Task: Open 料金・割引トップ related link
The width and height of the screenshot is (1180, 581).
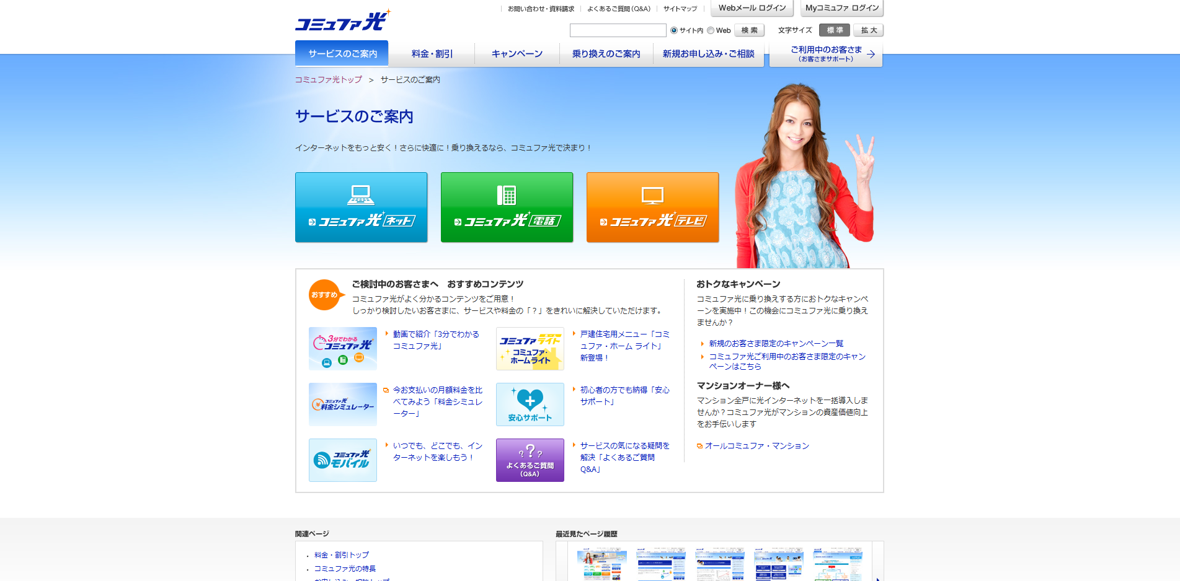Action: coord(341,555)
